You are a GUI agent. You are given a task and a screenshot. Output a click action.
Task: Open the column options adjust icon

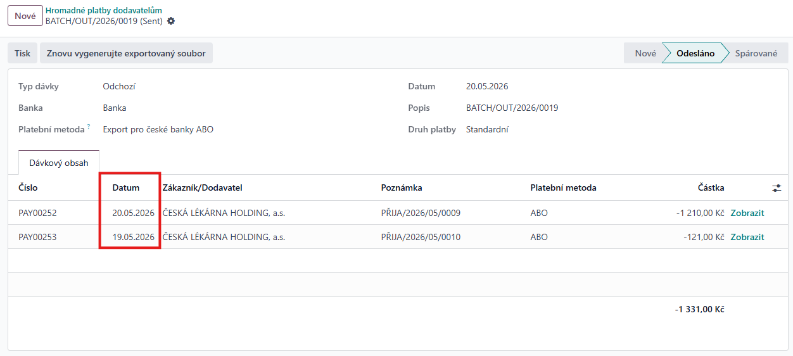point(777,188)
